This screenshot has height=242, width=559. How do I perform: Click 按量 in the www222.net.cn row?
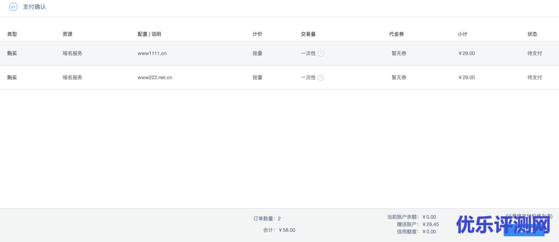click(x=258, y=77)
